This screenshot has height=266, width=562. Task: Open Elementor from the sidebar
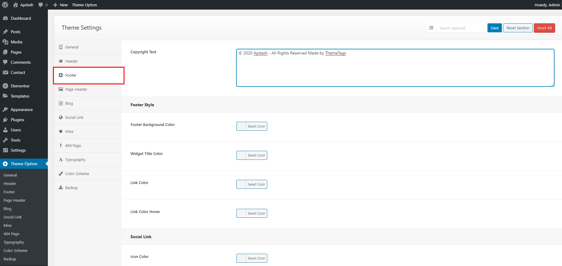(20, 86)
